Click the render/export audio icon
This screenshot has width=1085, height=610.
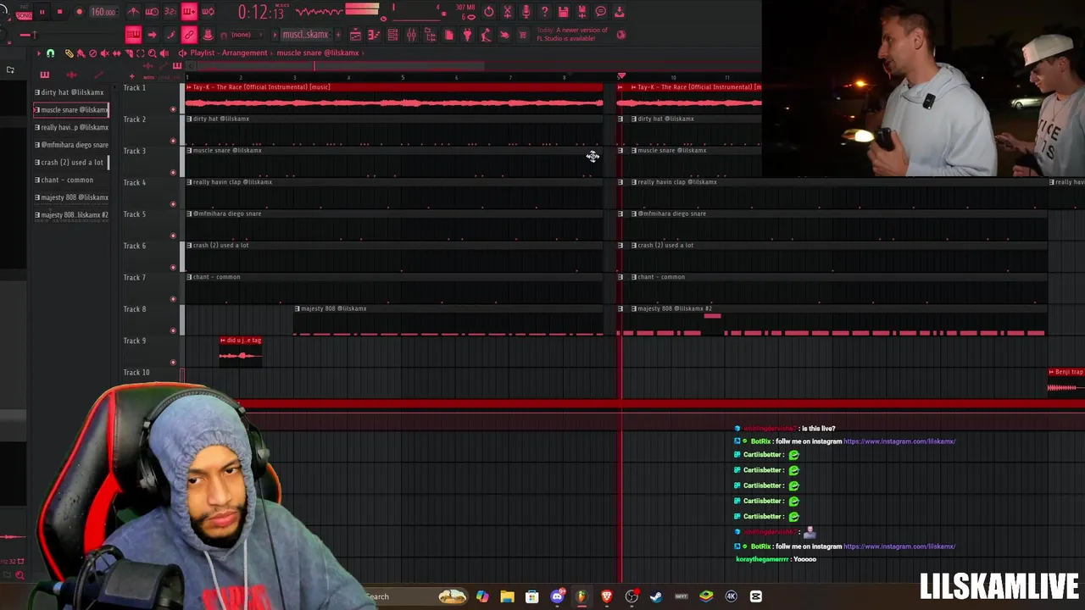click(582, 12)
